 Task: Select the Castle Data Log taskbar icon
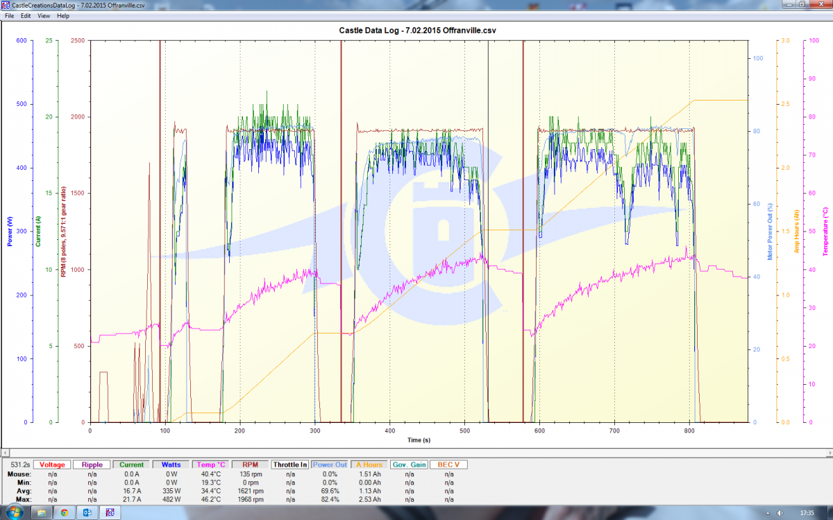(110, 513)
